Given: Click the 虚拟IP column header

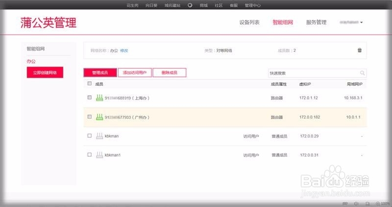Looking at the screenshot, I should tap(305, 84).
